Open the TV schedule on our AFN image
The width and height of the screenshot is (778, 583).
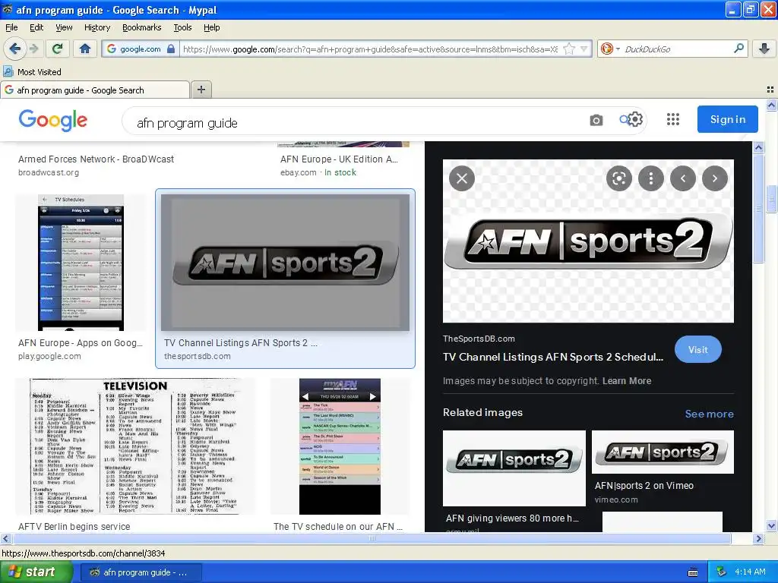340,446
